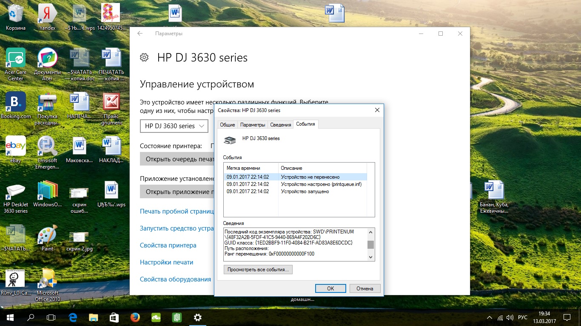The width and height of the screenshot is (581, 326).
Task: Open the Booking.com desktop shortcut
Action: pyautogui.click(x=16, y=106)
